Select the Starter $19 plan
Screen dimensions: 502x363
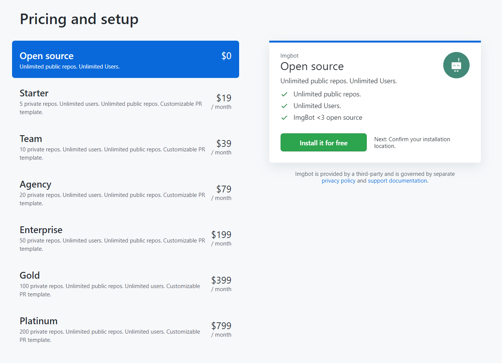coord(125,102)
